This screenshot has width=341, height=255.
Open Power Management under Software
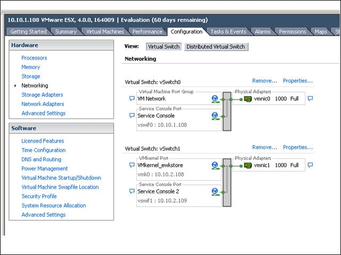(x=45, y=168)
